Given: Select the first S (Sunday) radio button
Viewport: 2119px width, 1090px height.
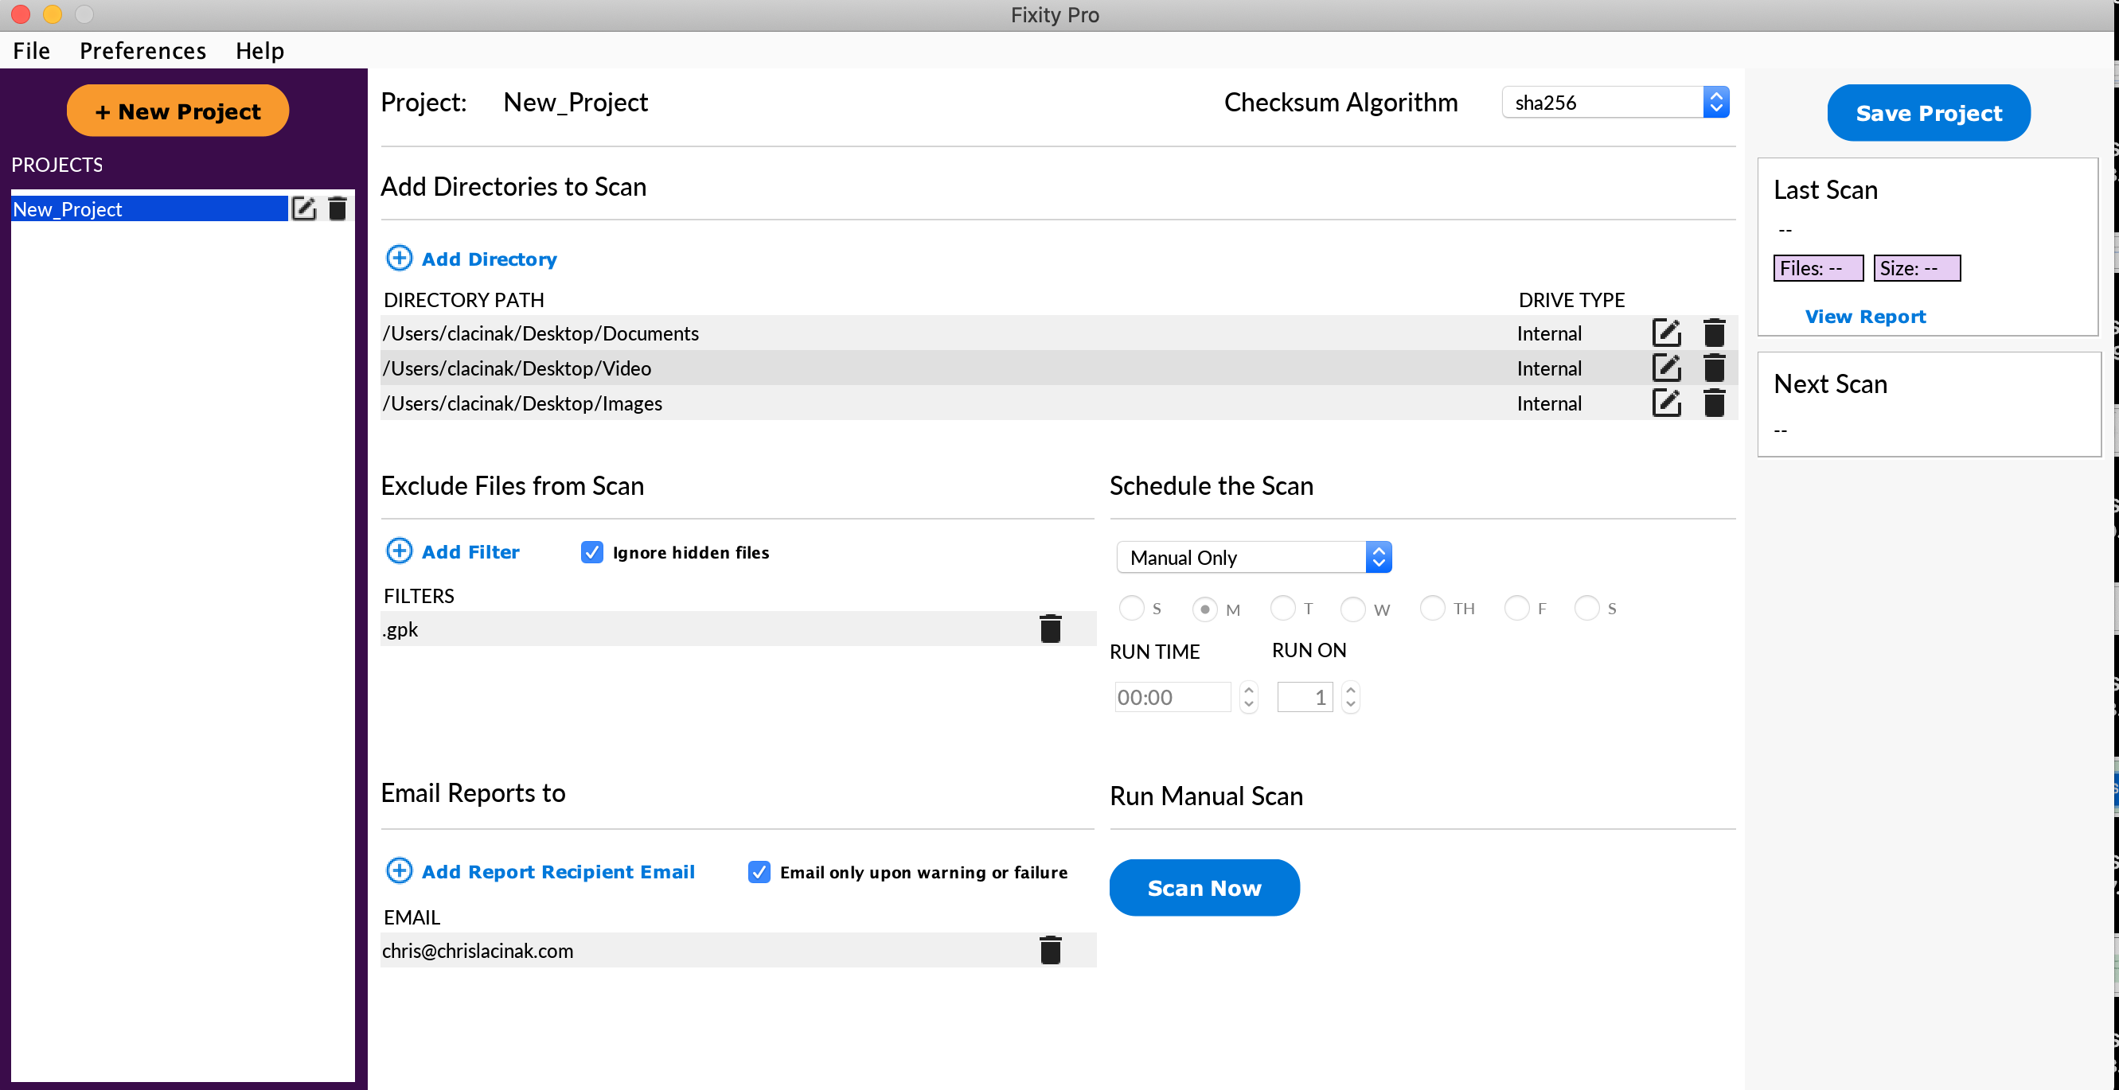Looking at the screenshot, I should pos(1132,609).
